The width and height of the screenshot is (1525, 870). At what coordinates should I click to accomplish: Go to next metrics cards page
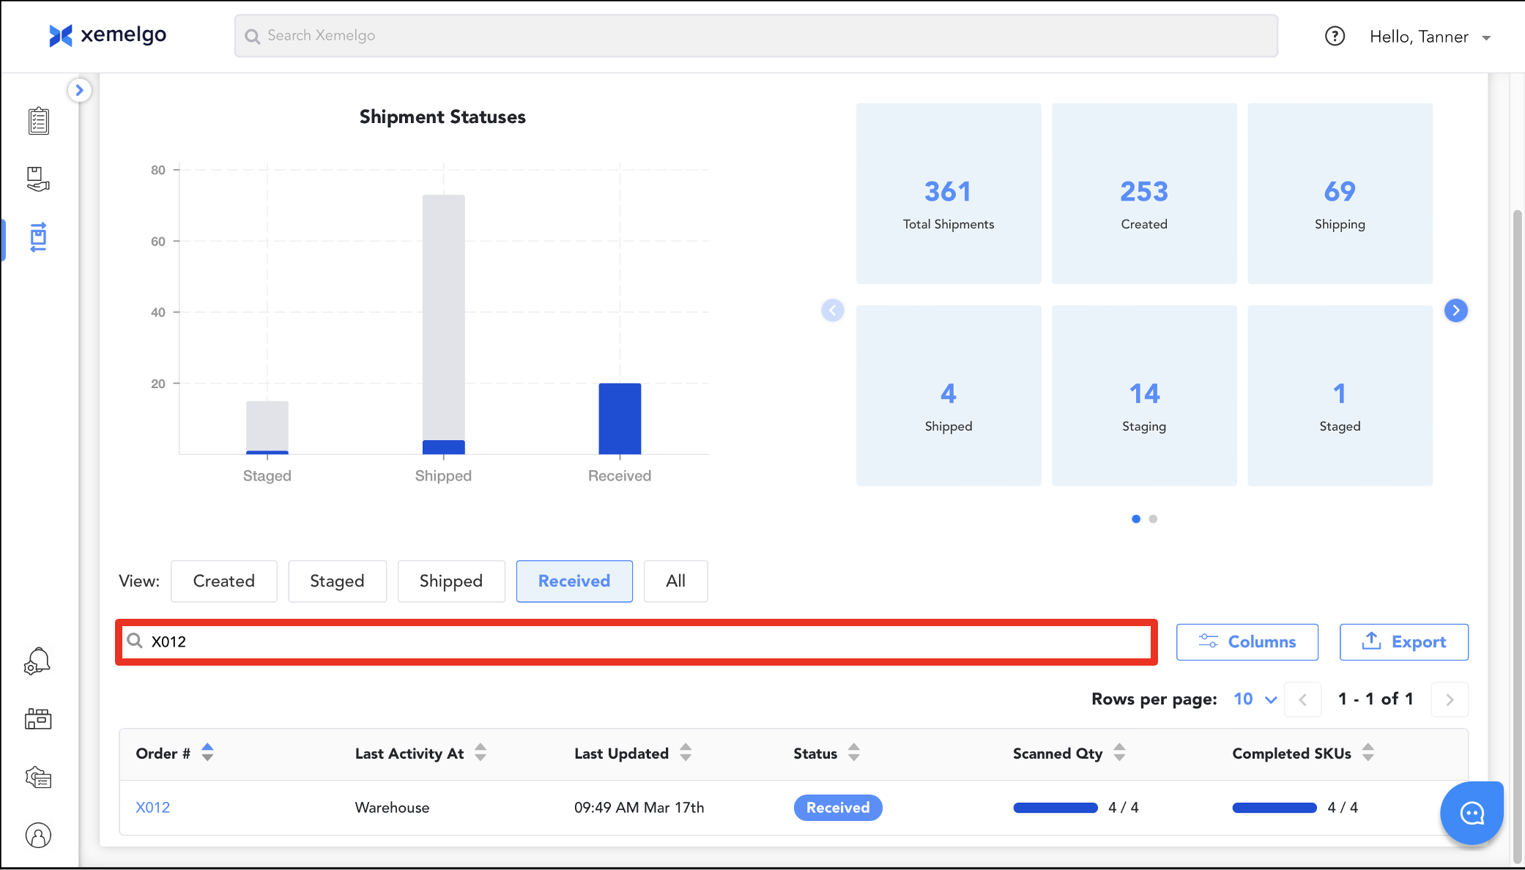pyautogui.click(x=1455, y=311)
